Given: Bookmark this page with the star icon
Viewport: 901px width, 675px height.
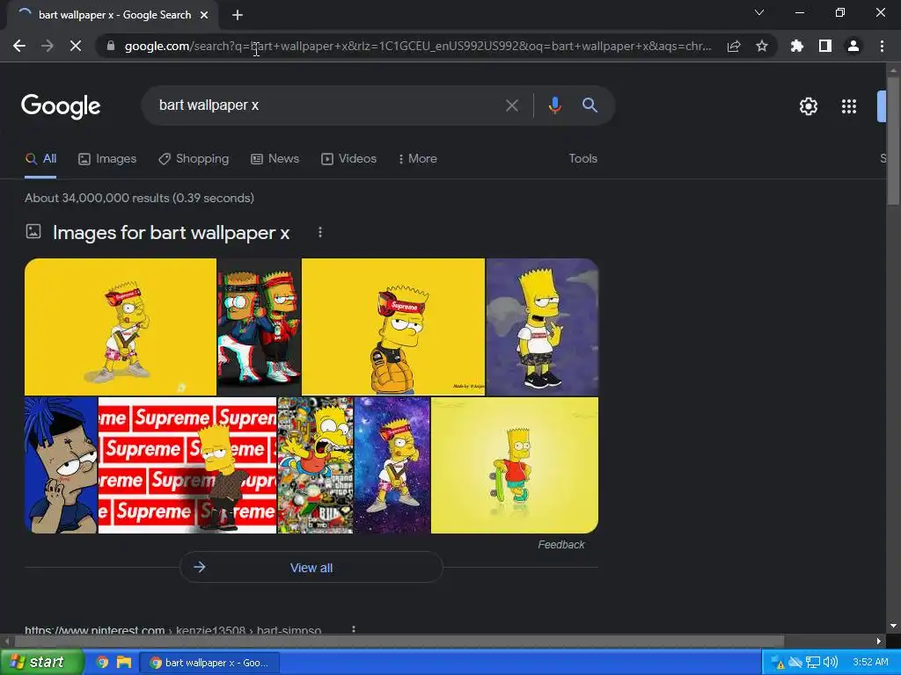Looking at the screenshot, I should click(x=762, y=46).
